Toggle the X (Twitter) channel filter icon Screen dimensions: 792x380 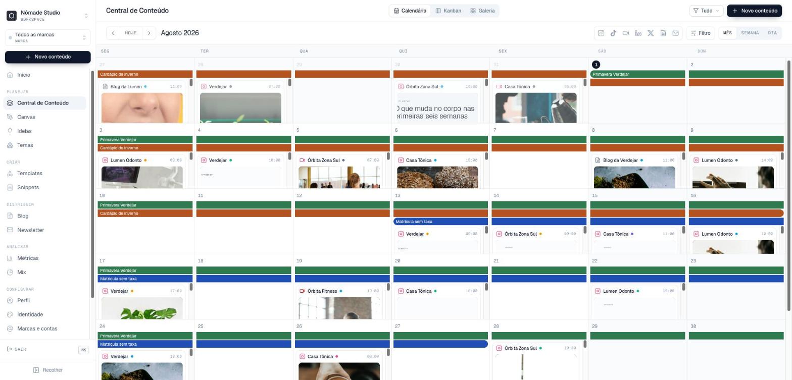click(x=651, y=33)
